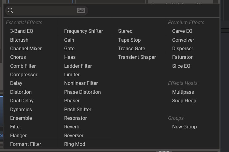Add the Bitcrush effect
This screenshot has height=152, width=229.
click(x=19, y=40)
